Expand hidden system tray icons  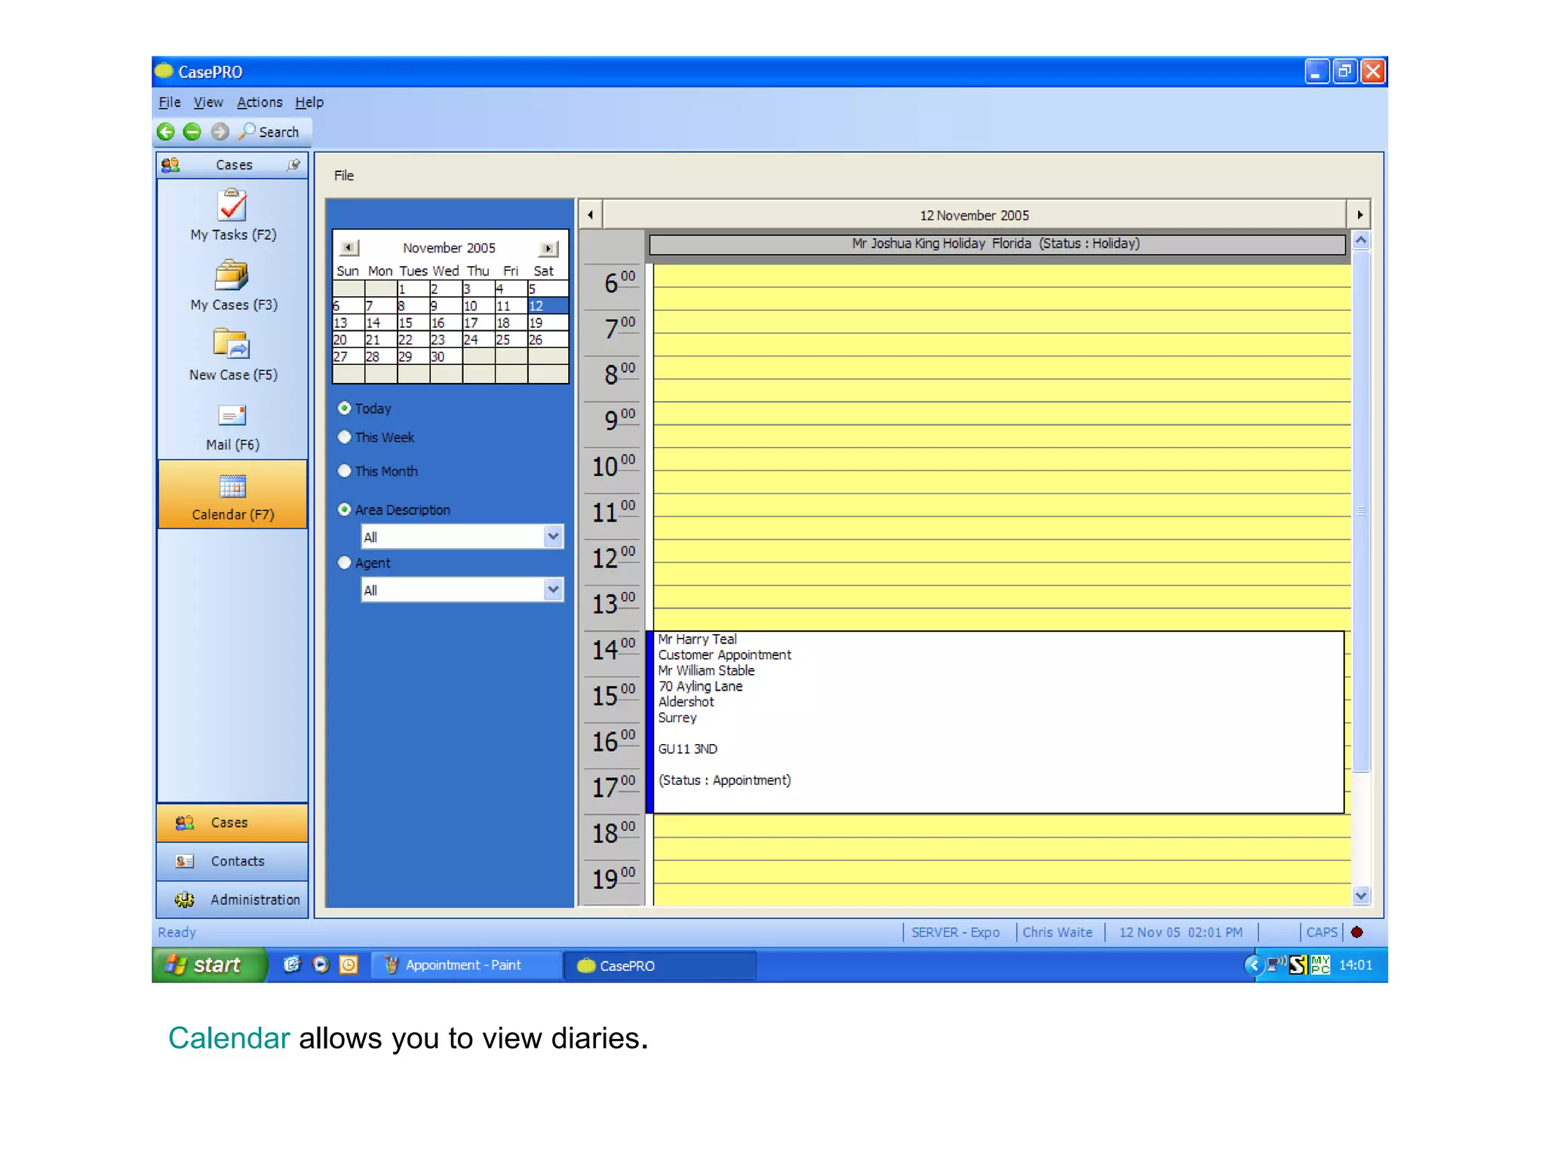click(1254, 965)
